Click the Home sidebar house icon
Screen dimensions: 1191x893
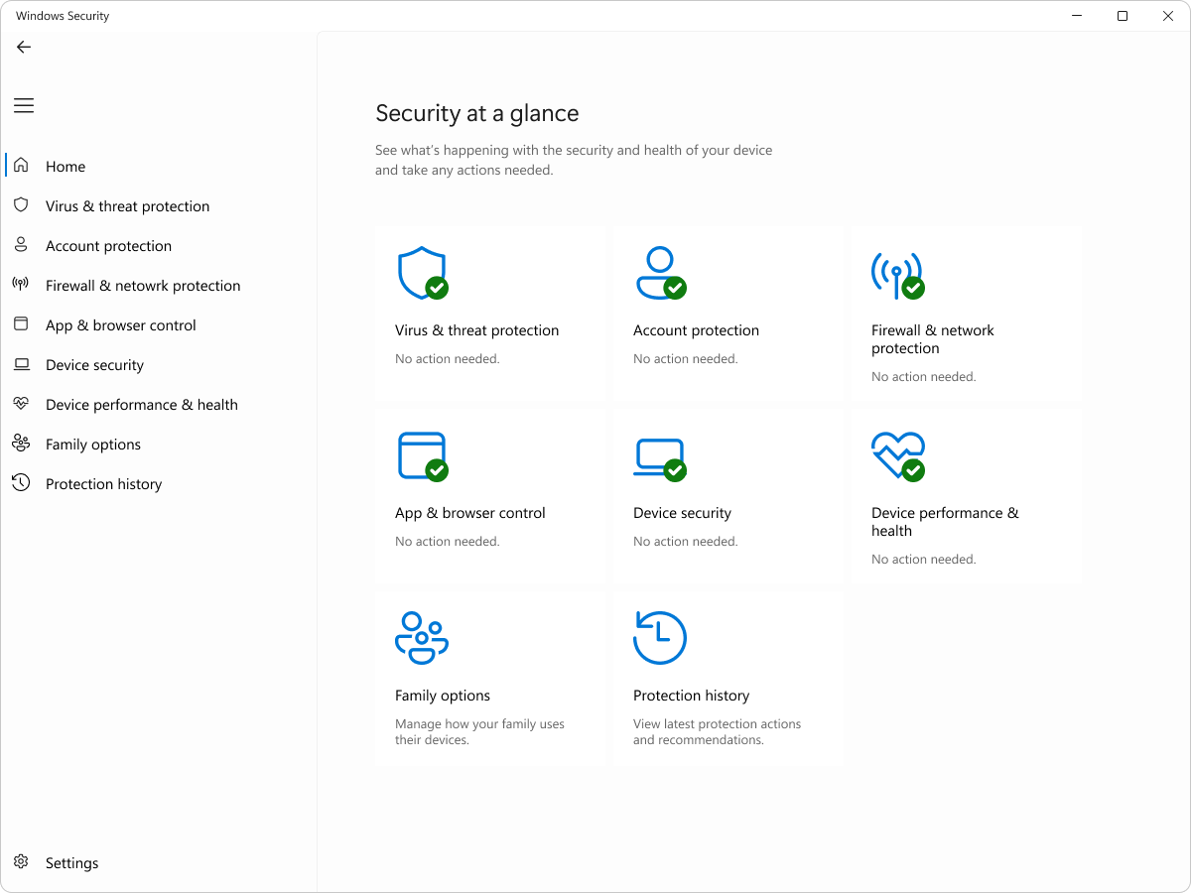point(21,165)
